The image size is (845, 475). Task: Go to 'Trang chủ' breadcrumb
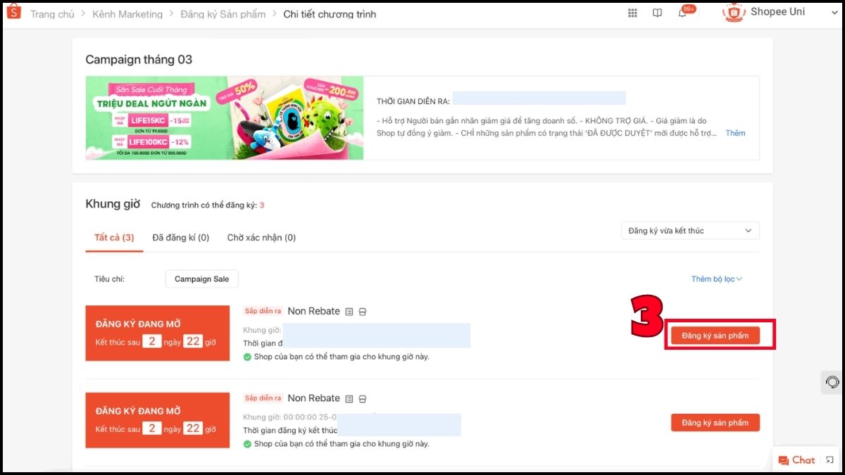click(53, 14)
